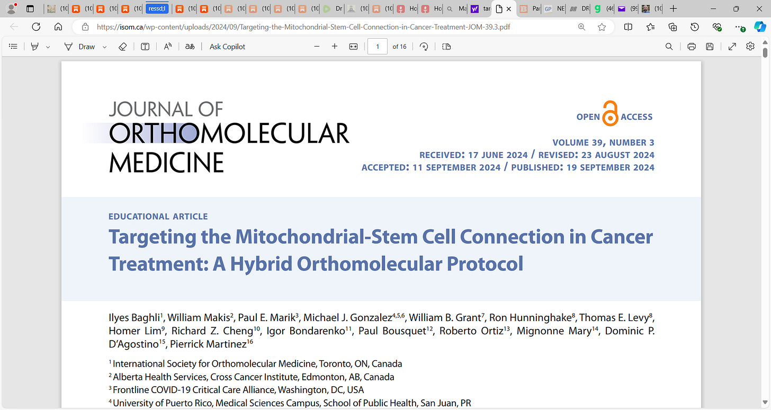Image resolution: width=771 pixels, height=410 pixels.
Task: Click the Journal of Orthomolecular Medicine logo
Action: 216,137
